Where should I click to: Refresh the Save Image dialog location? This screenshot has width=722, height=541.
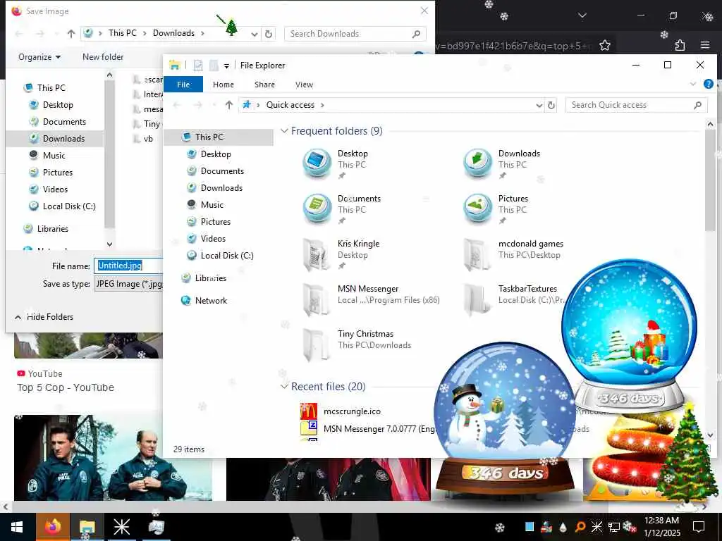(x=269, y=34)
